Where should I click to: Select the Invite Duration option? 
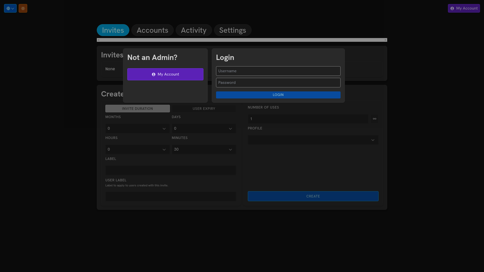[x=138, y=109]
